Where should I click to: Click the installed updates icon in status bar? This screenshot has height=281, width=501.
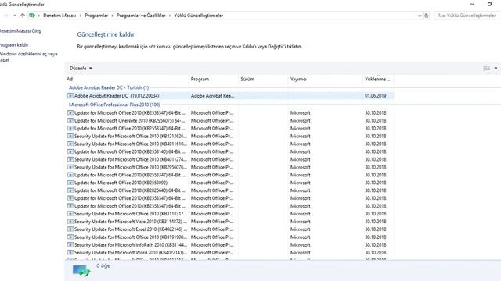click(81, 271)
